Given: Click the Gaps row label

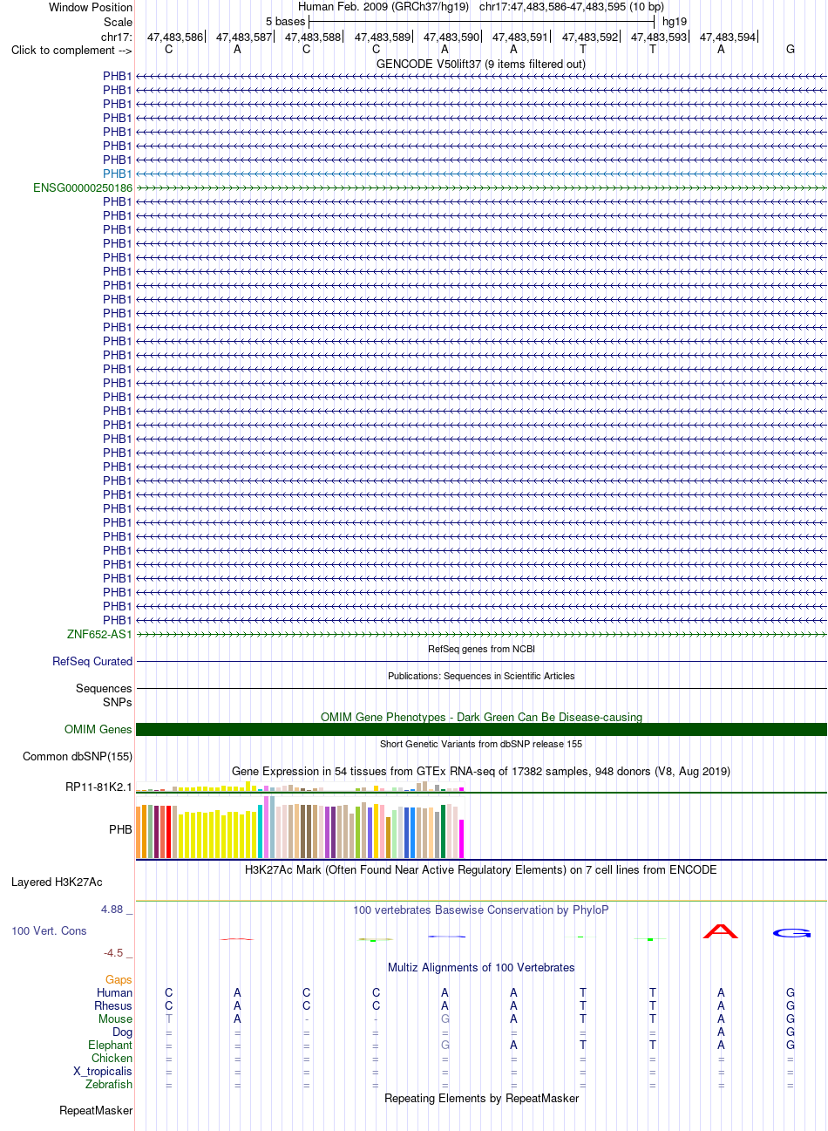Looking at the screenshot, I should coord(119,979).
